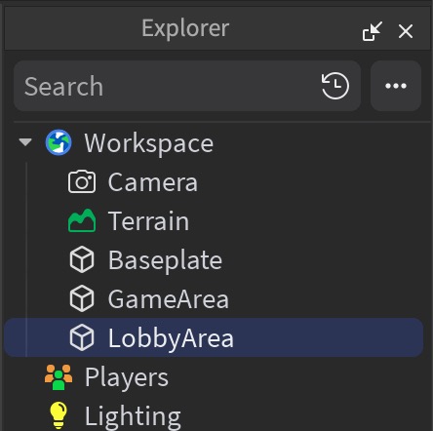Select the Workspace label
This screenshot has height=431, width=433.
(149, 143)
